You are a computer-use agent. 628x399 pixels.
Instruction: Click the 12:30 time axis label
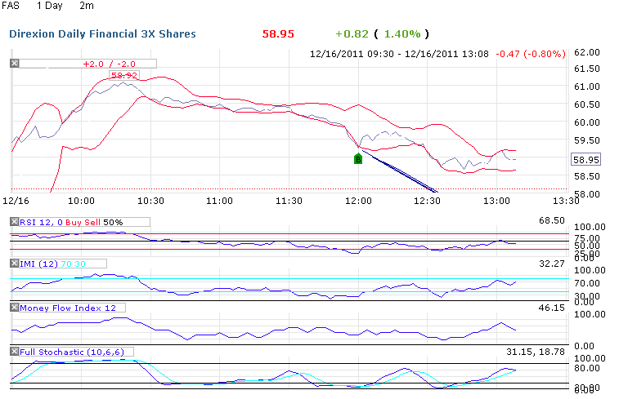tap(427, 201)
